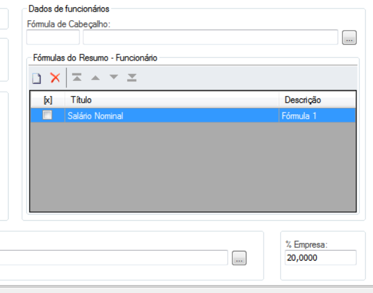Focus the short Fórmula de Cabeçalho code field
Image resolution: width=373 pixels, height=293 pixels.
pyautogui.click(x=53, y=37)
